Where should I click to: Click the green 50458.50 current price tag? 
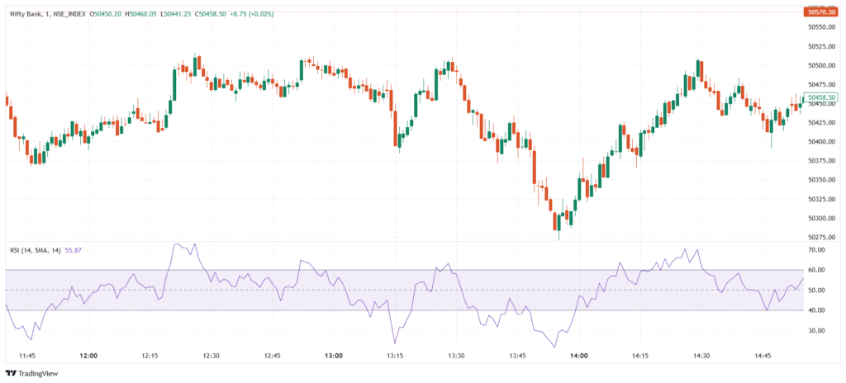820,97
